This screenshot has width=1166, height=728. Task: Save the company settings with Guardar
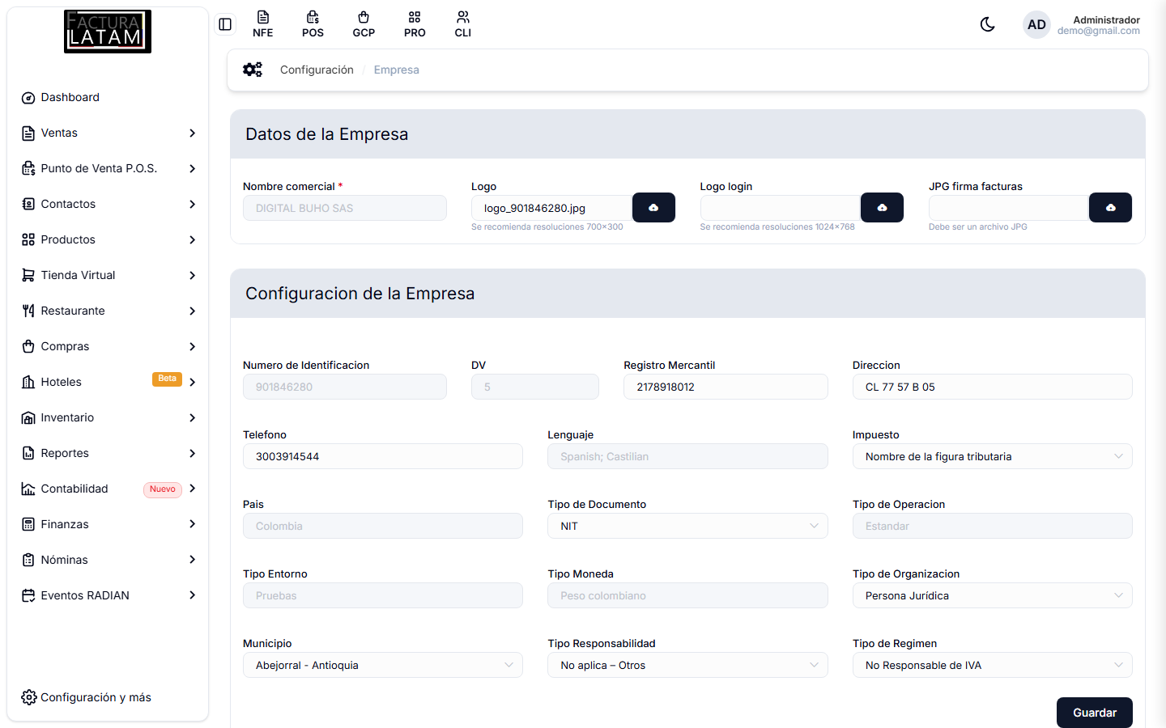click(1094, 713)
